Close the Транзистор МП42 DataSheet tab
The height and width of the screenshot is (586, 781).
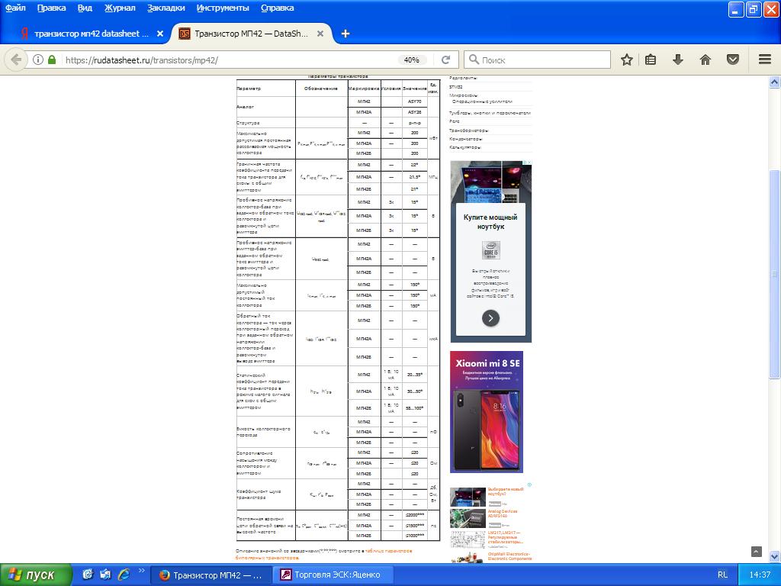coord(321,34)
